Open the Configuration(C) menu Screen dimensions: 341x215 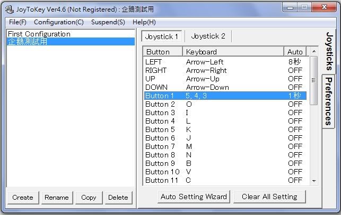point(59,22)
